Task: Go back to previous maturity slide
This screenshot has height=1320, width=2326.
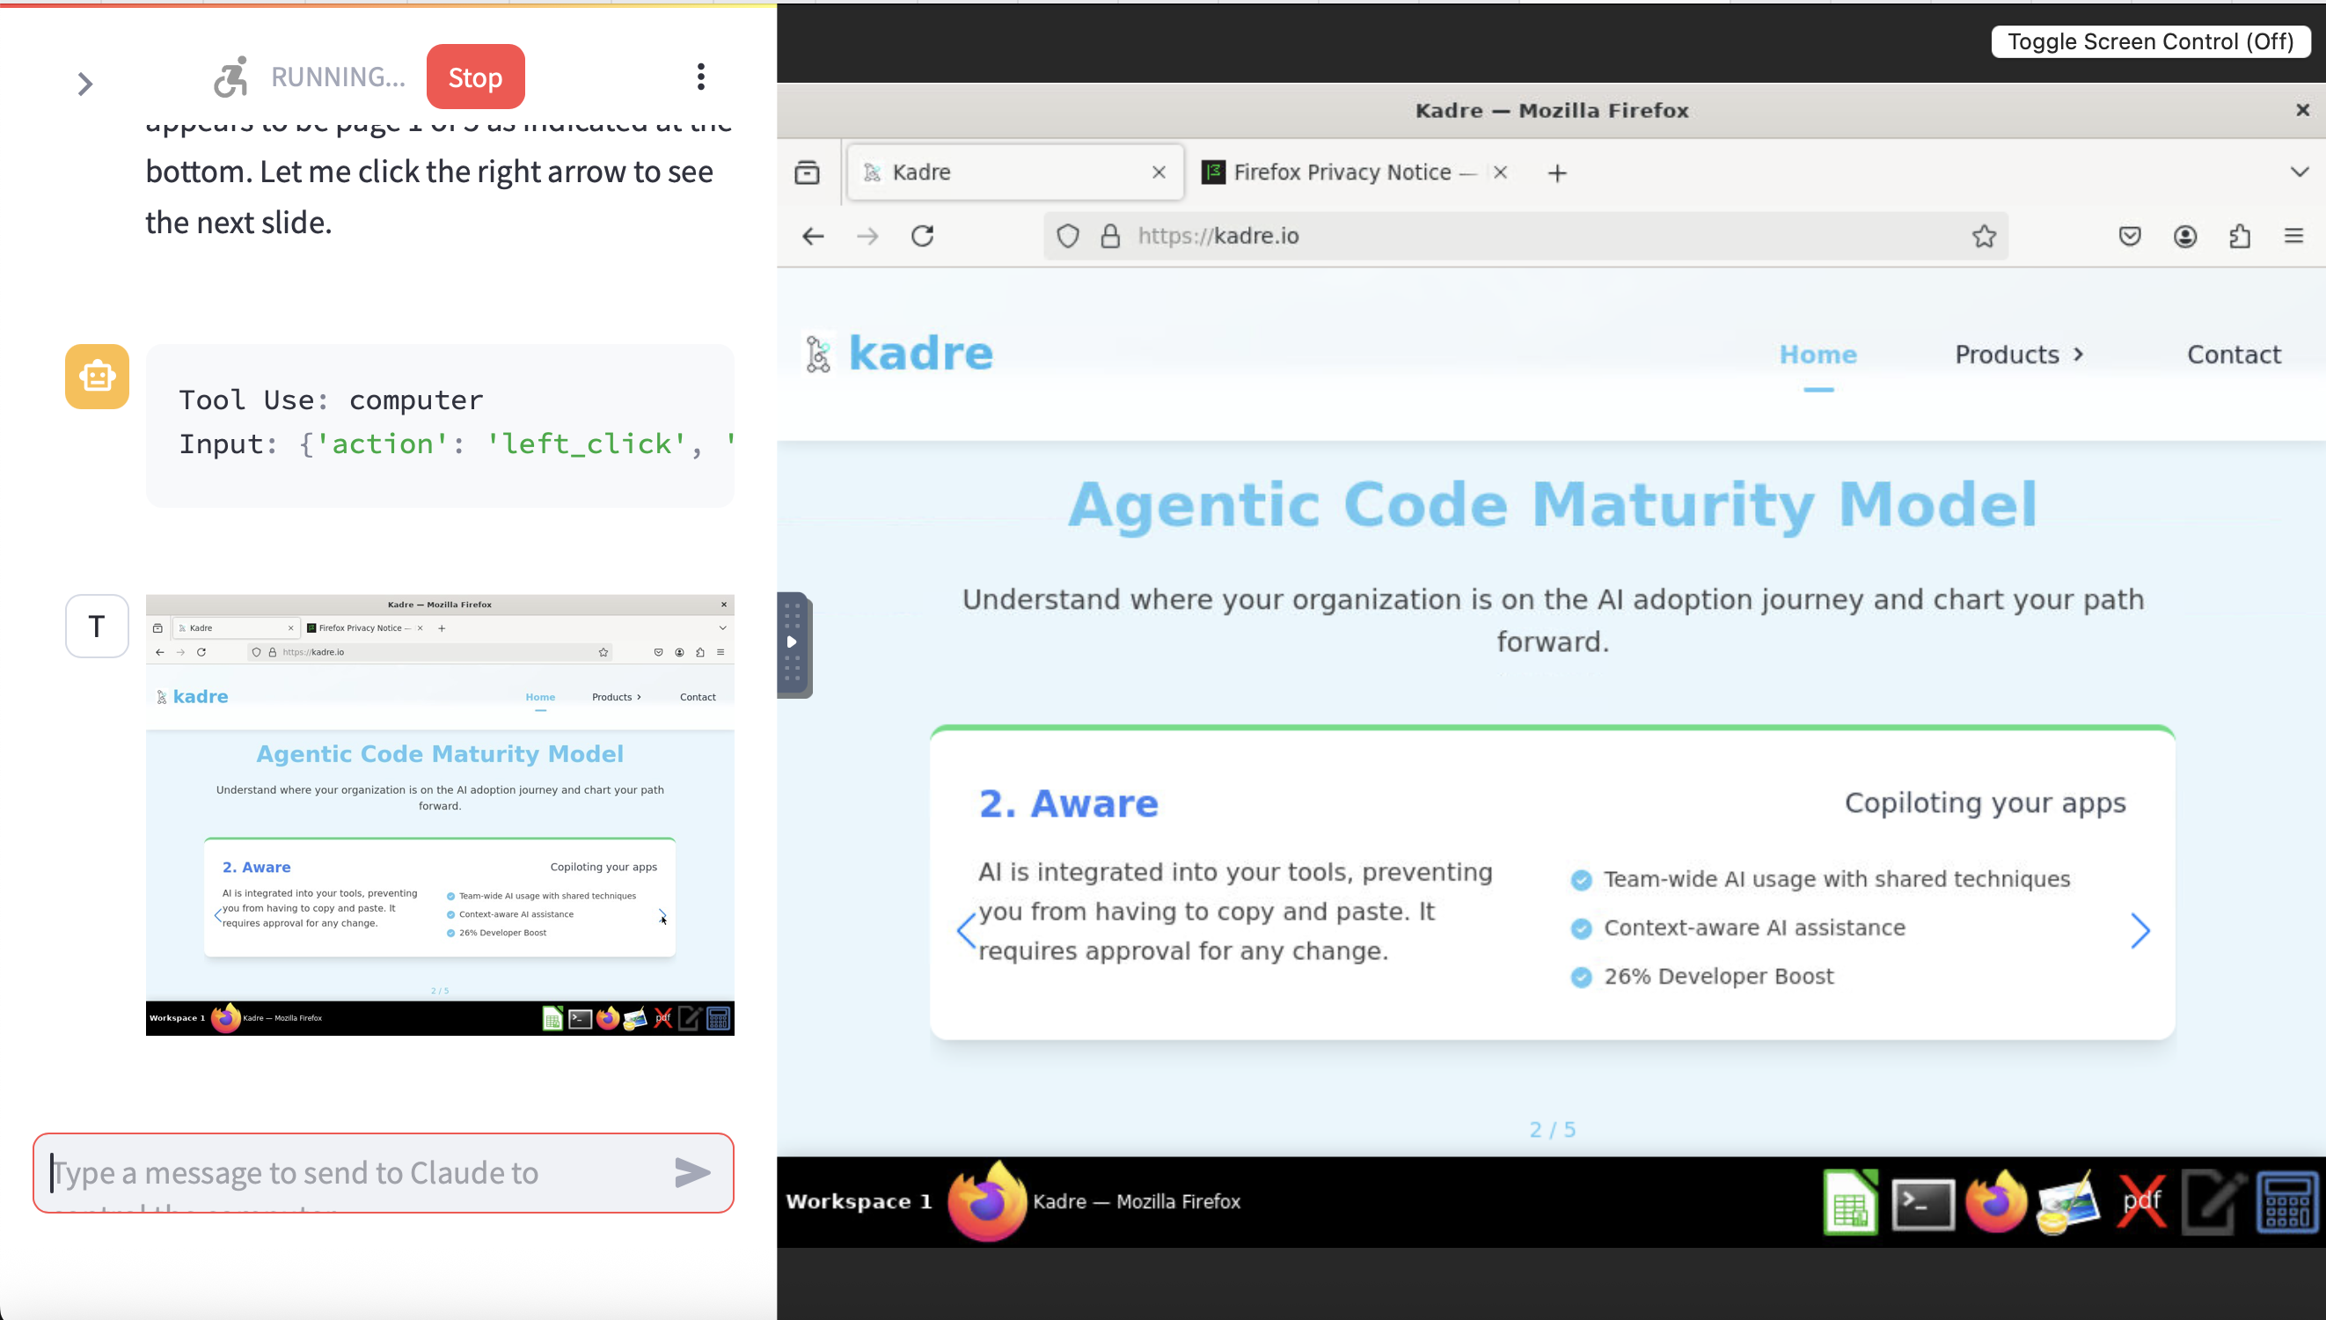Action: point(966,930)
